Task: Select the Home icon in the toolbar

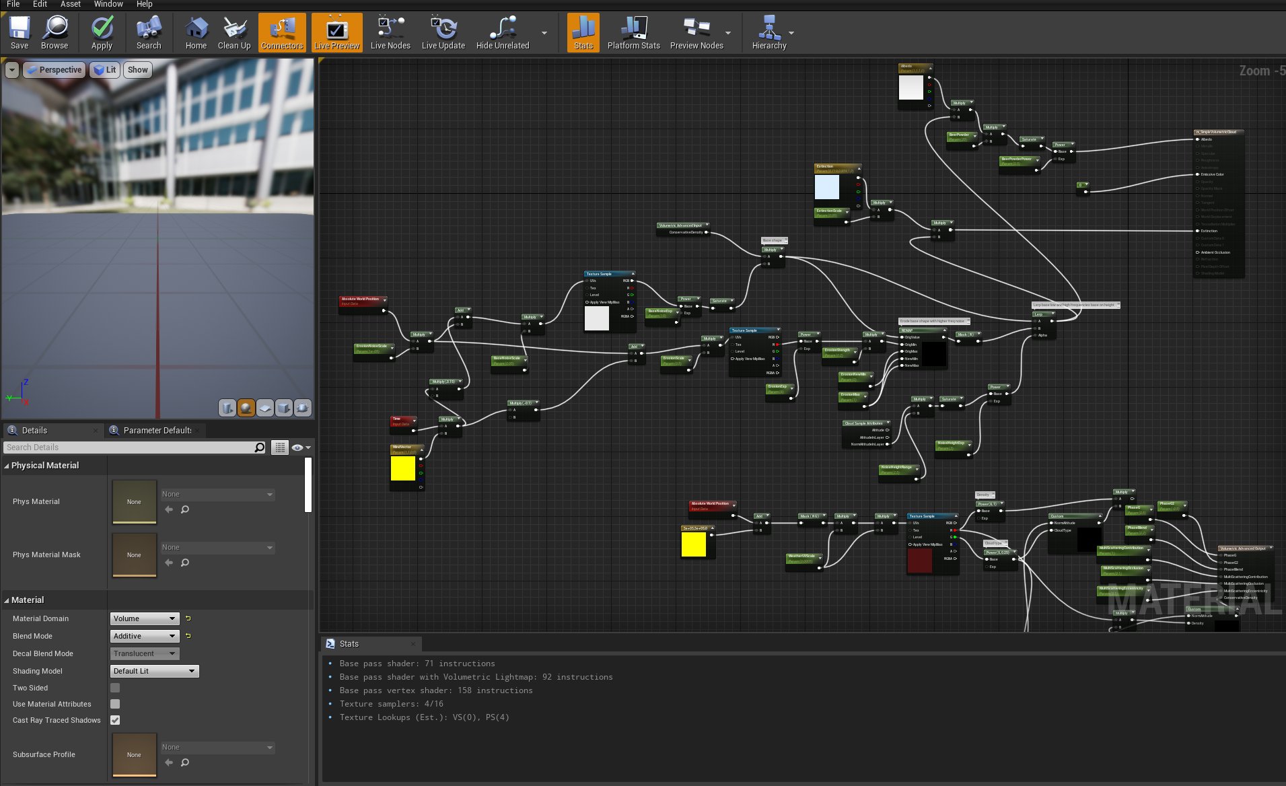Action: tap(196, 32)
